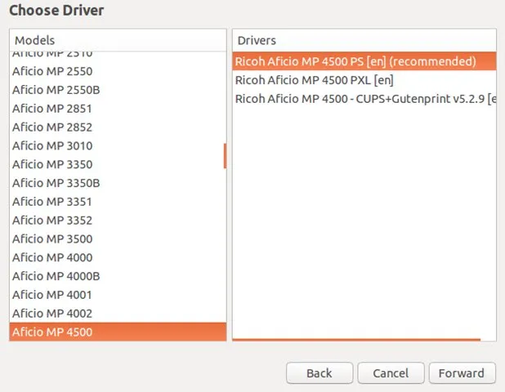Screen dimensions: 505x392
Task: Choose the CUPS+Gutenprint v5.2.9 driver
Action: 364,99
